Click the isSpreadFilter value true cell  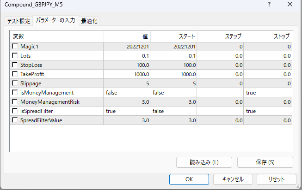coord(127,111)
